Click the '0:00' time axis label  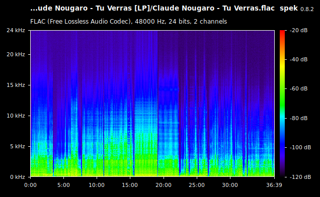click(x=30, y=185)
